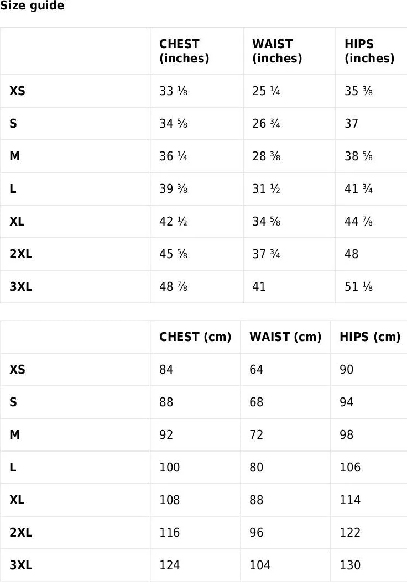Image resolution: width=407 pixels, height=582 pixels.
Task: Click the 26 ¾ waist value for S
Action: coord(266,124)
